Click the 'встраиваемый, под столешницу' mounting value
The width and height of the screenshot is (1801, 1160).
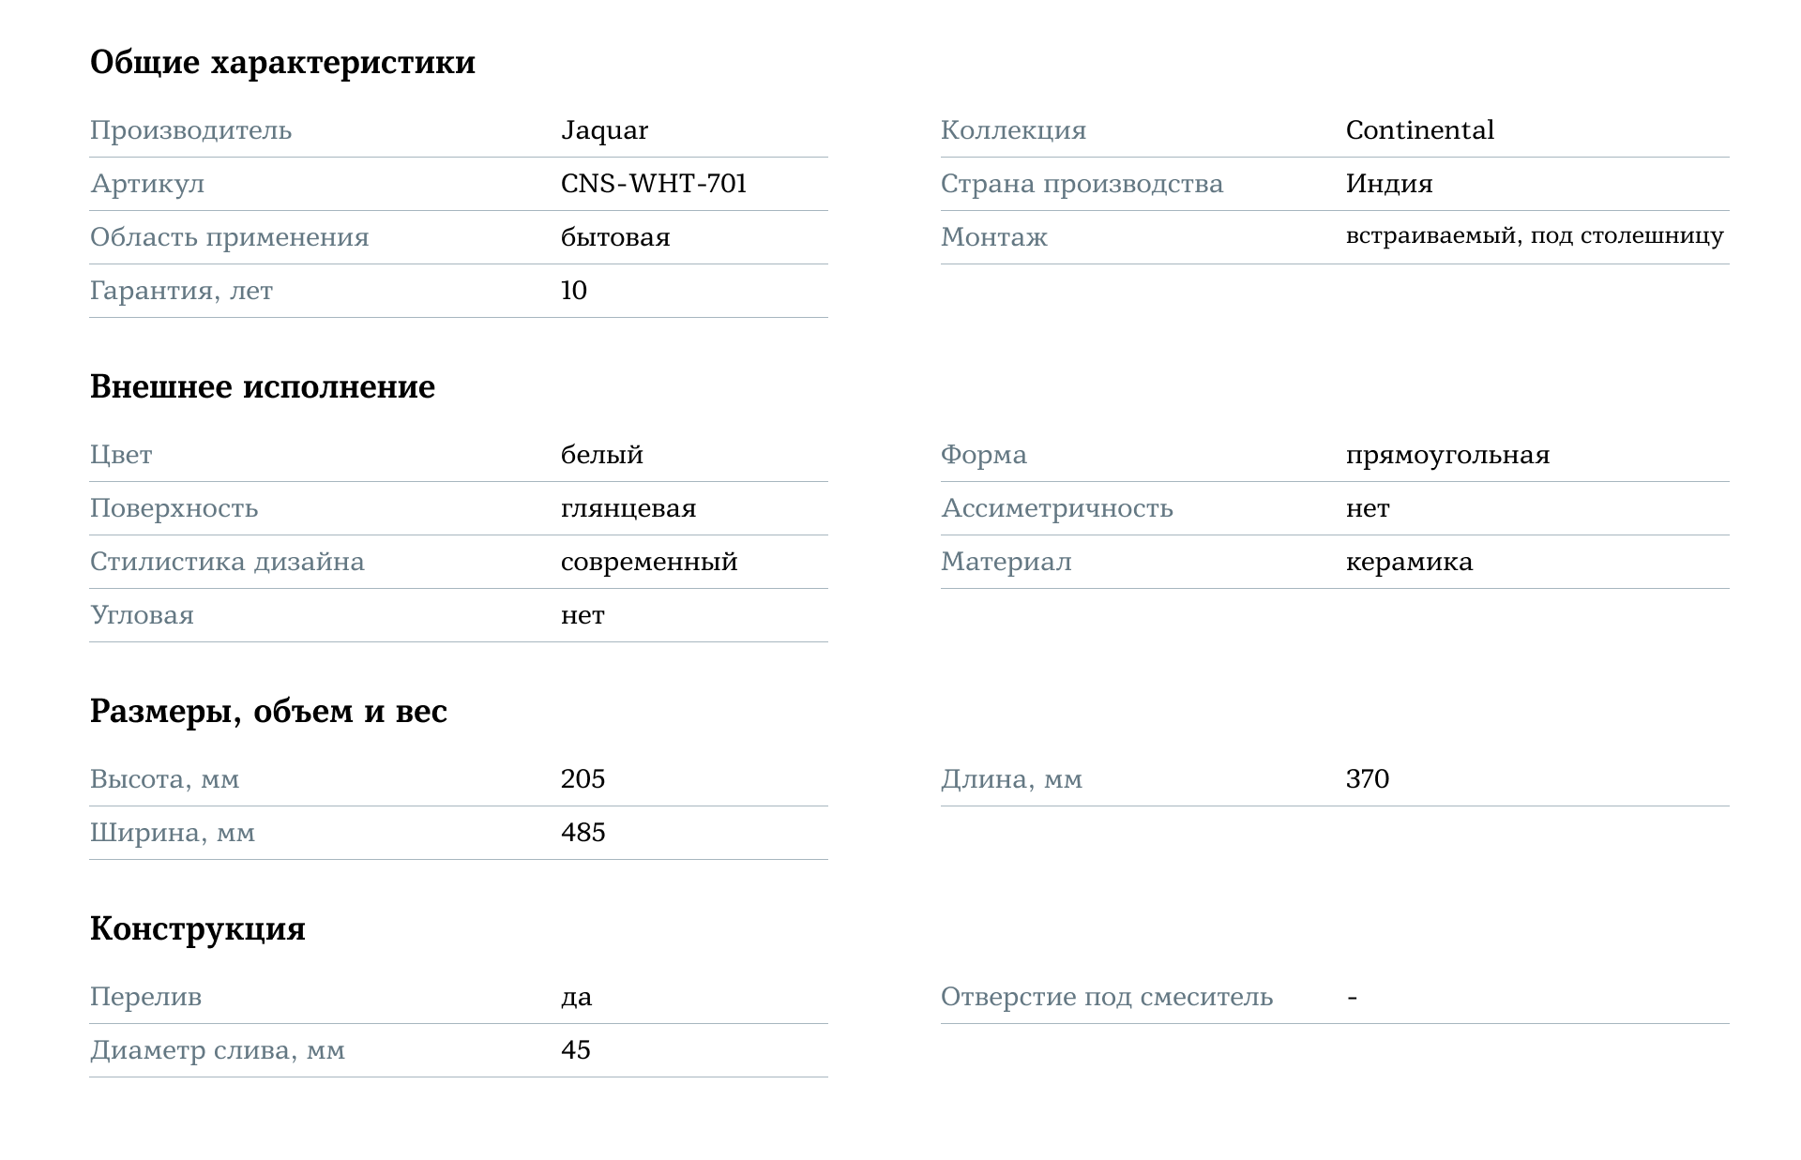[1534, 235]
